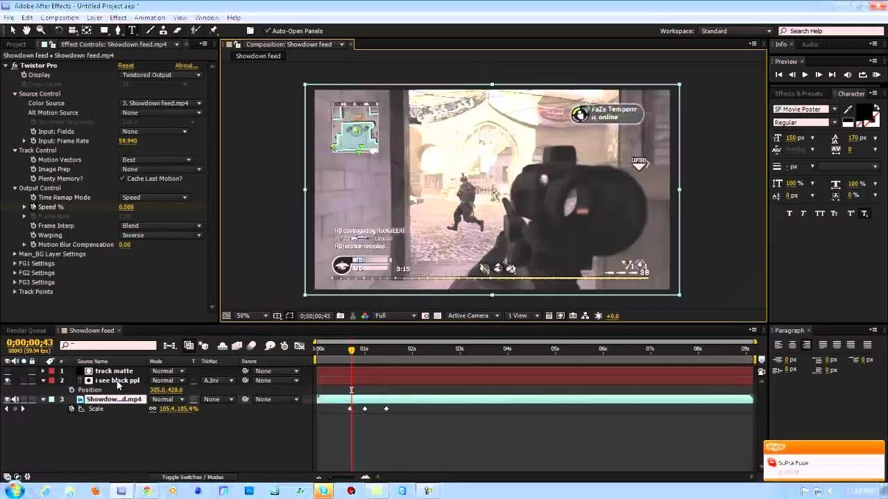Open the Time Remap Mode dropdown
888x499 pixels.
[x=154, y=198]
